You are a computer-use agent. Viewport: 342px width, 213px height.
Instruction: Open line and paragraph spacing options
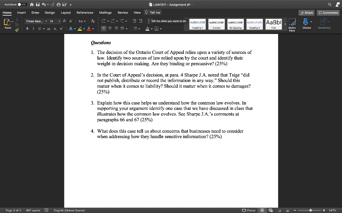click(135, 29)
